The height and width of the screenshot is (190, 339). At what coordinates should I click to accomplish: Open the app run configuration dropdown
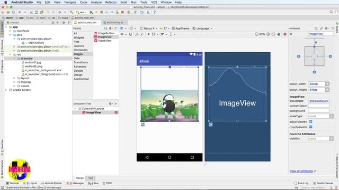pos(81,12)
